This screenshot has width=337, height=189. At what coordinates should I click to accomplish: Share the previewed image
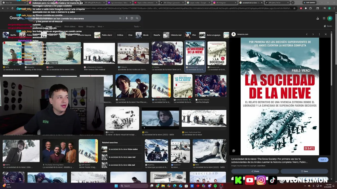click(255, 171)
